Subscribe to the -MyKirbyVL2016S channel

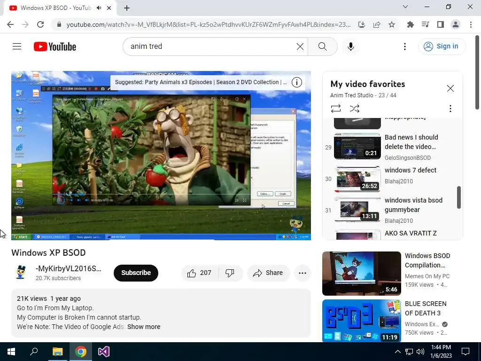(136, 273)
